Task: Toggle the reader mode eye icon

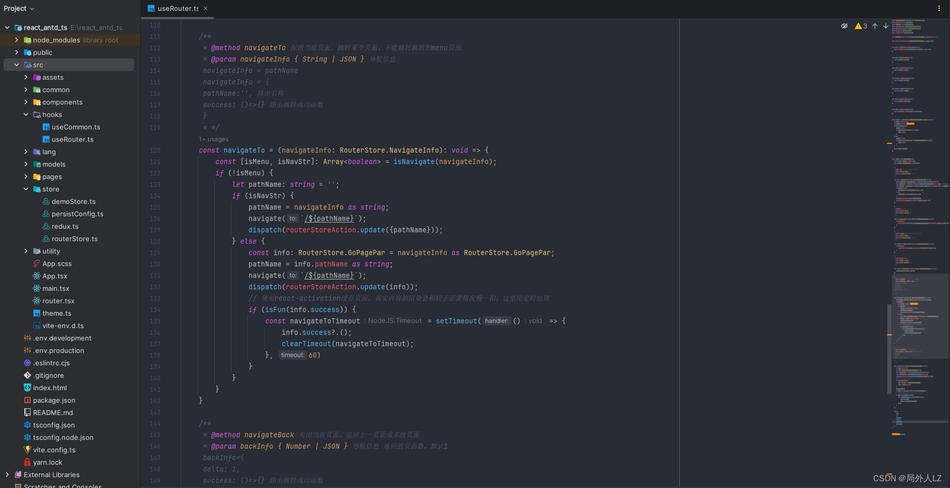Action: 844,26
